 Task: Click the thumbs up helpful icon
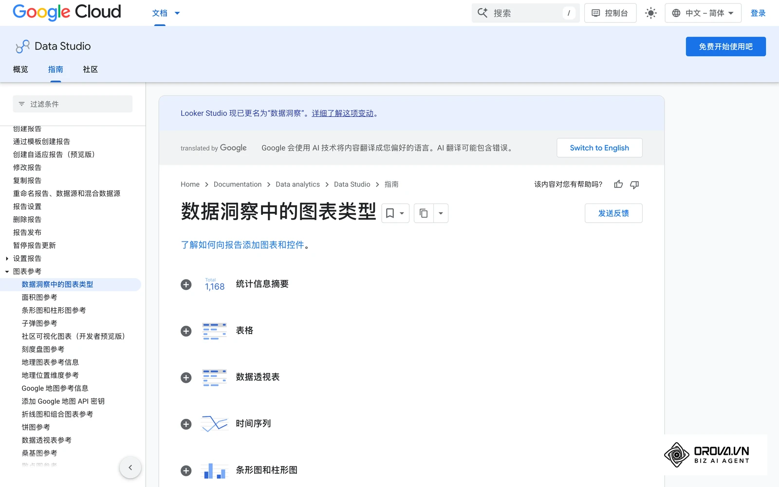[x=618, y=184]
